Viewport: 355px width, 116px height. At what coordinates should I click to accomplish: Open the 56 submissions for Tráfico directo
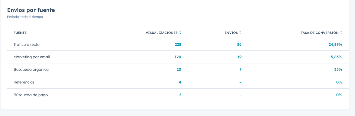(x=239, y=44)
